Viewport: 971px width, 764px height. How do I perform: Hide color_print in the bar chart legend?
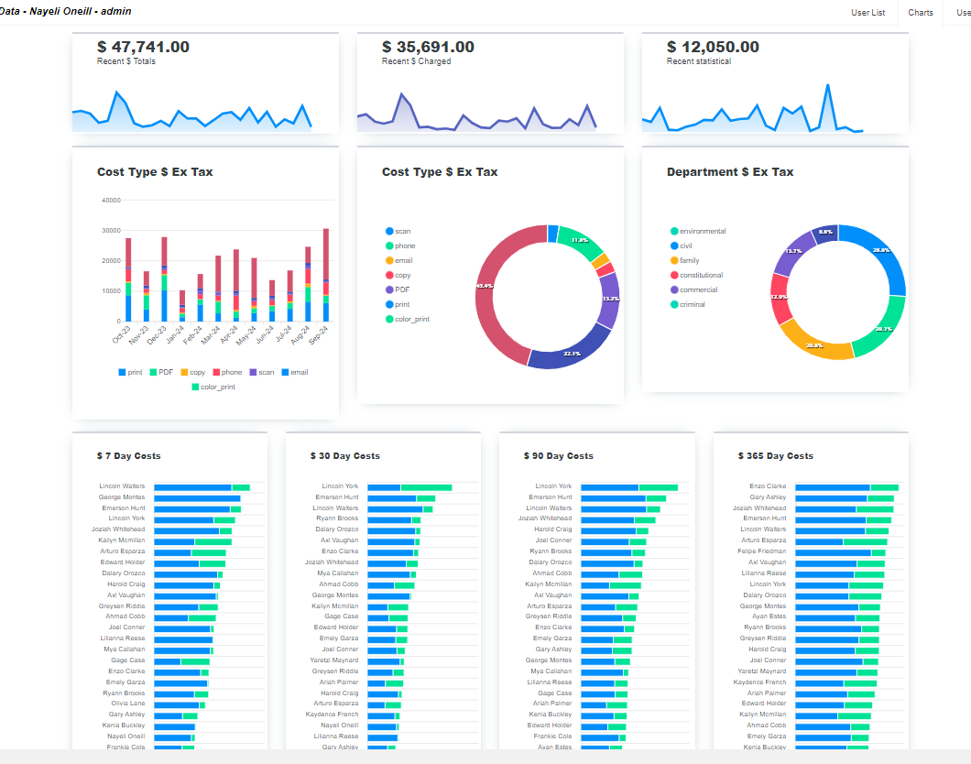coord(213,387)
